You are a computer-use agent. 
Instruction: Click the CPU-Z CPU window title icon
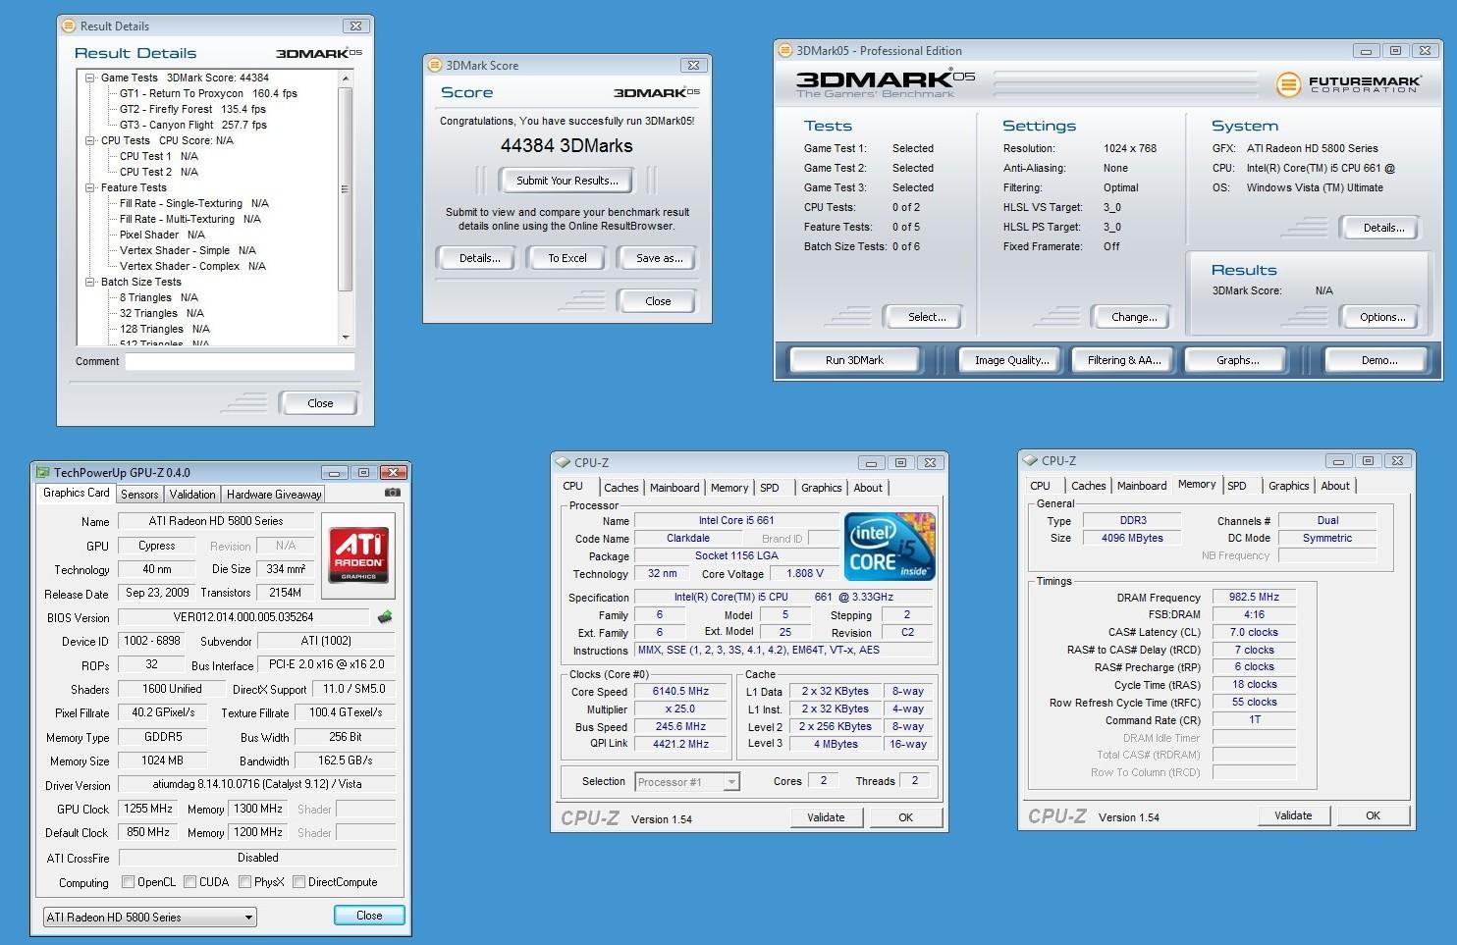pyautogui.click(x=563, y=462)
